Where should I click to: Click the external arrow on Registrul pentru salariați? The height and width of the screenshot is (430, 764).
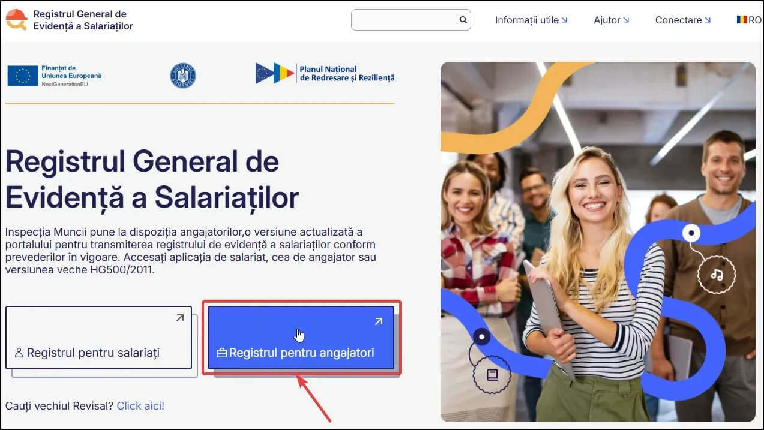(179, 318)
